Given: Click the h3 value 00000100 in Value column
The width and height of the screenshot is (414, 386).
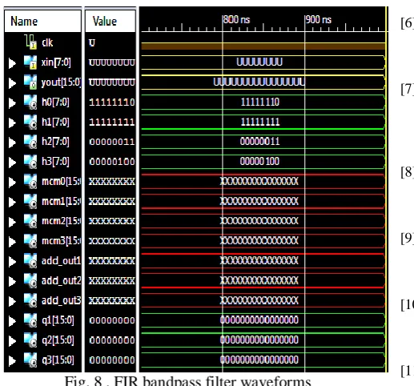Looking at the screenshot, I should (112, 162).
